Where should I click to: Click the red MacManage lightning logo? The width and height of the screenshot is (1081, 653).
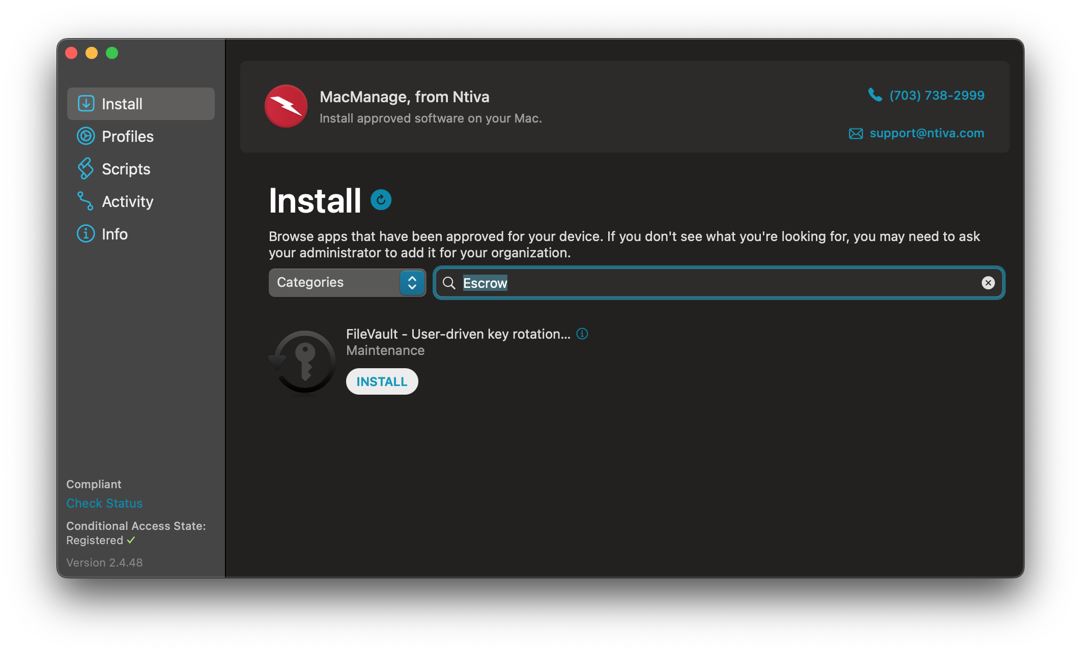click(286, 106)
